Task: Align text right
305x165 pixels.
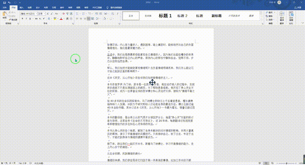Action: pyautogui.click(x=85, y=19)
